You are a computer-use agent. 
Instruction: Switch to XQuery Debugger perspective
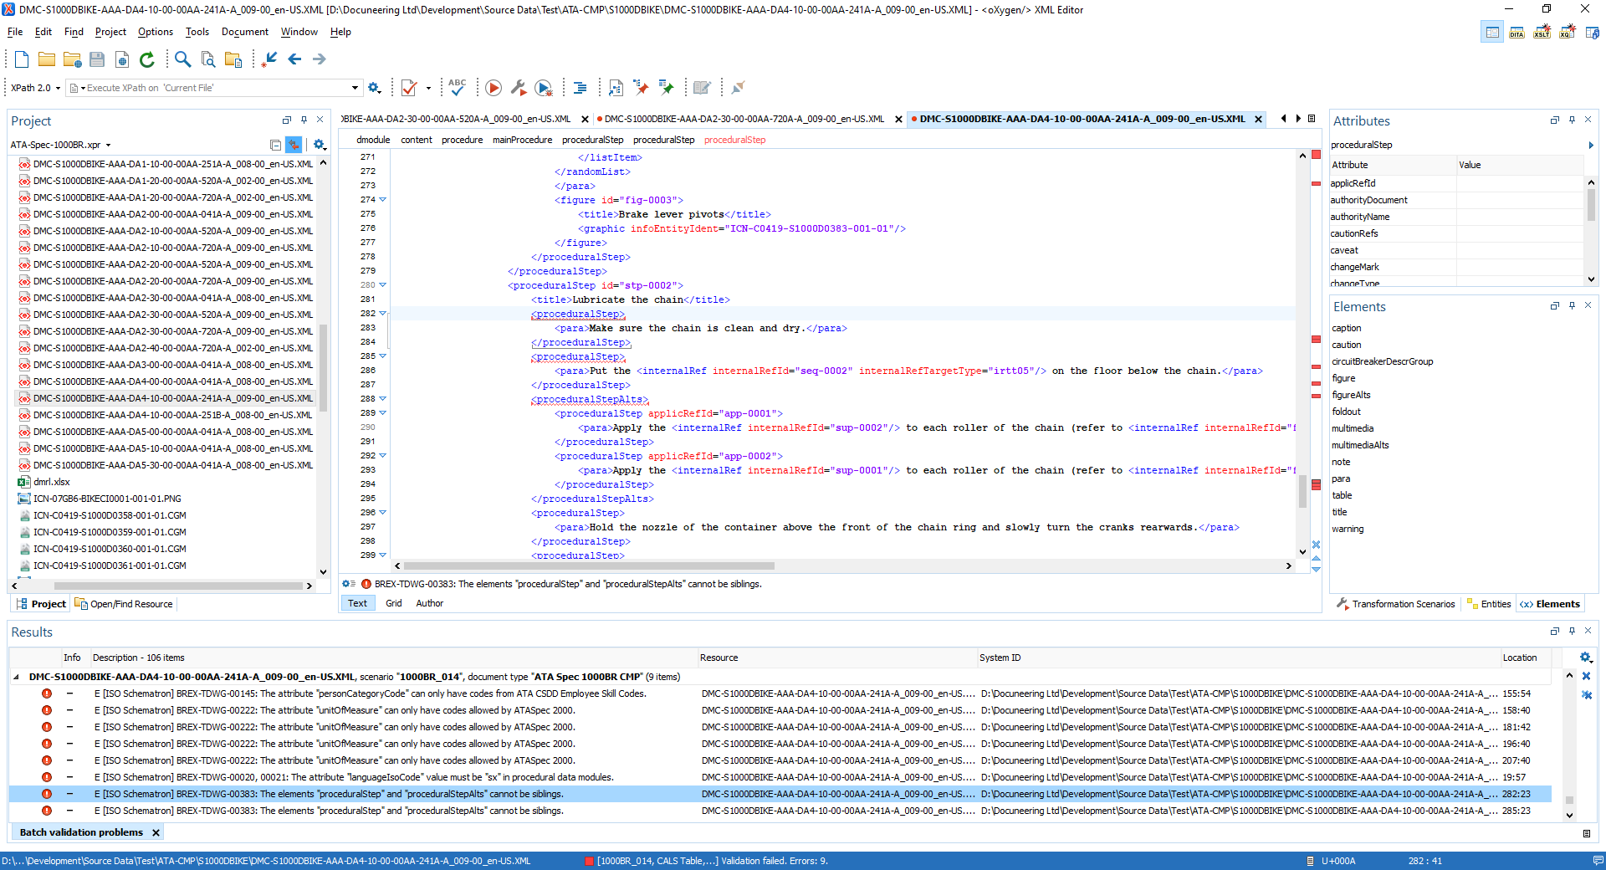(x=1568, y=32)
